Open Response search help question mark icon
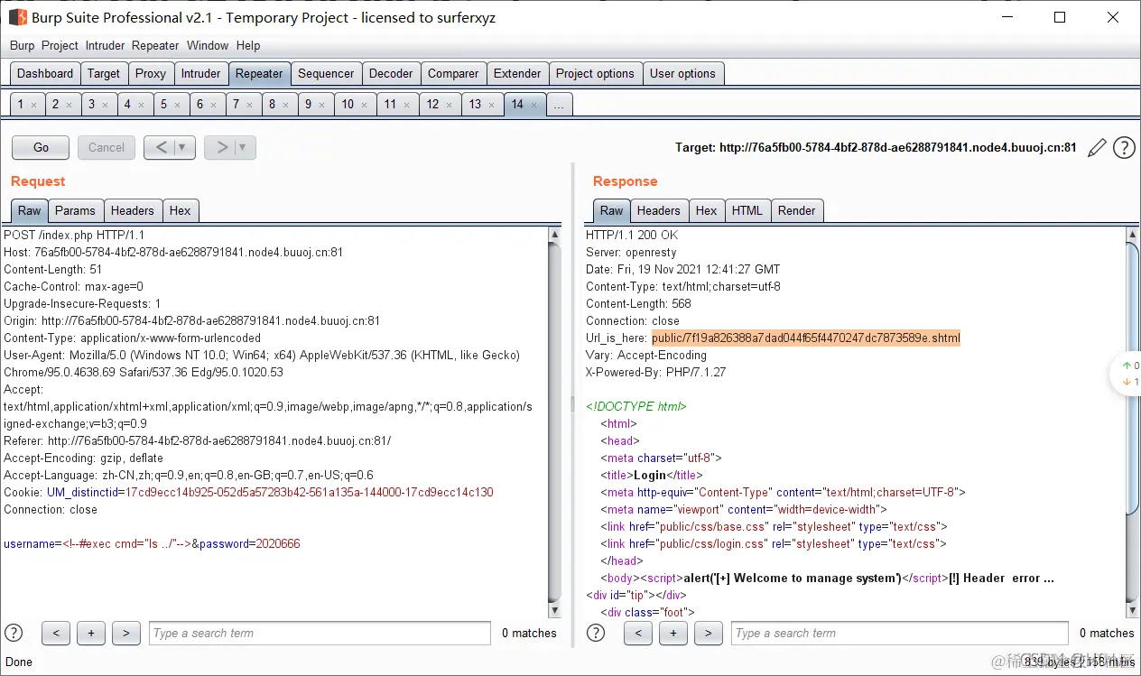 [x=596, y=633]
